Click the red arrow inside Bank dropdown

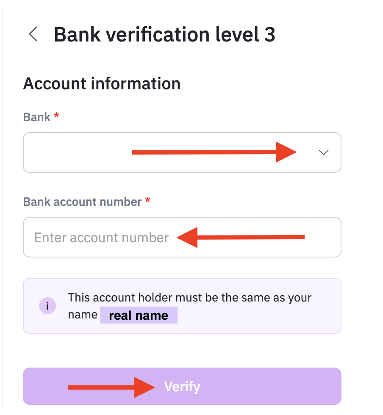coord(214,152)
